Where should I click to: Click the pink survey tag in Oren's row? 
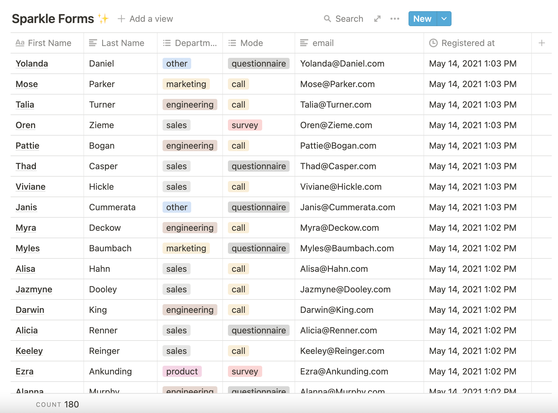[245, 125]
